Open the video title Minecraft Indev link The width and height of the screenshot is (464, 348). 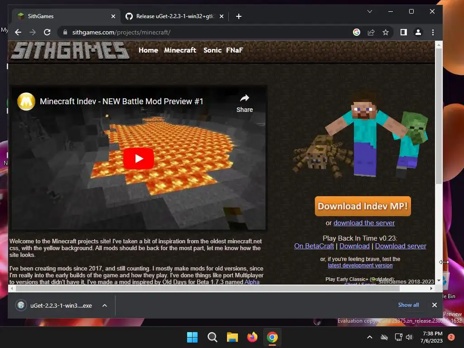tap(121, 101)
